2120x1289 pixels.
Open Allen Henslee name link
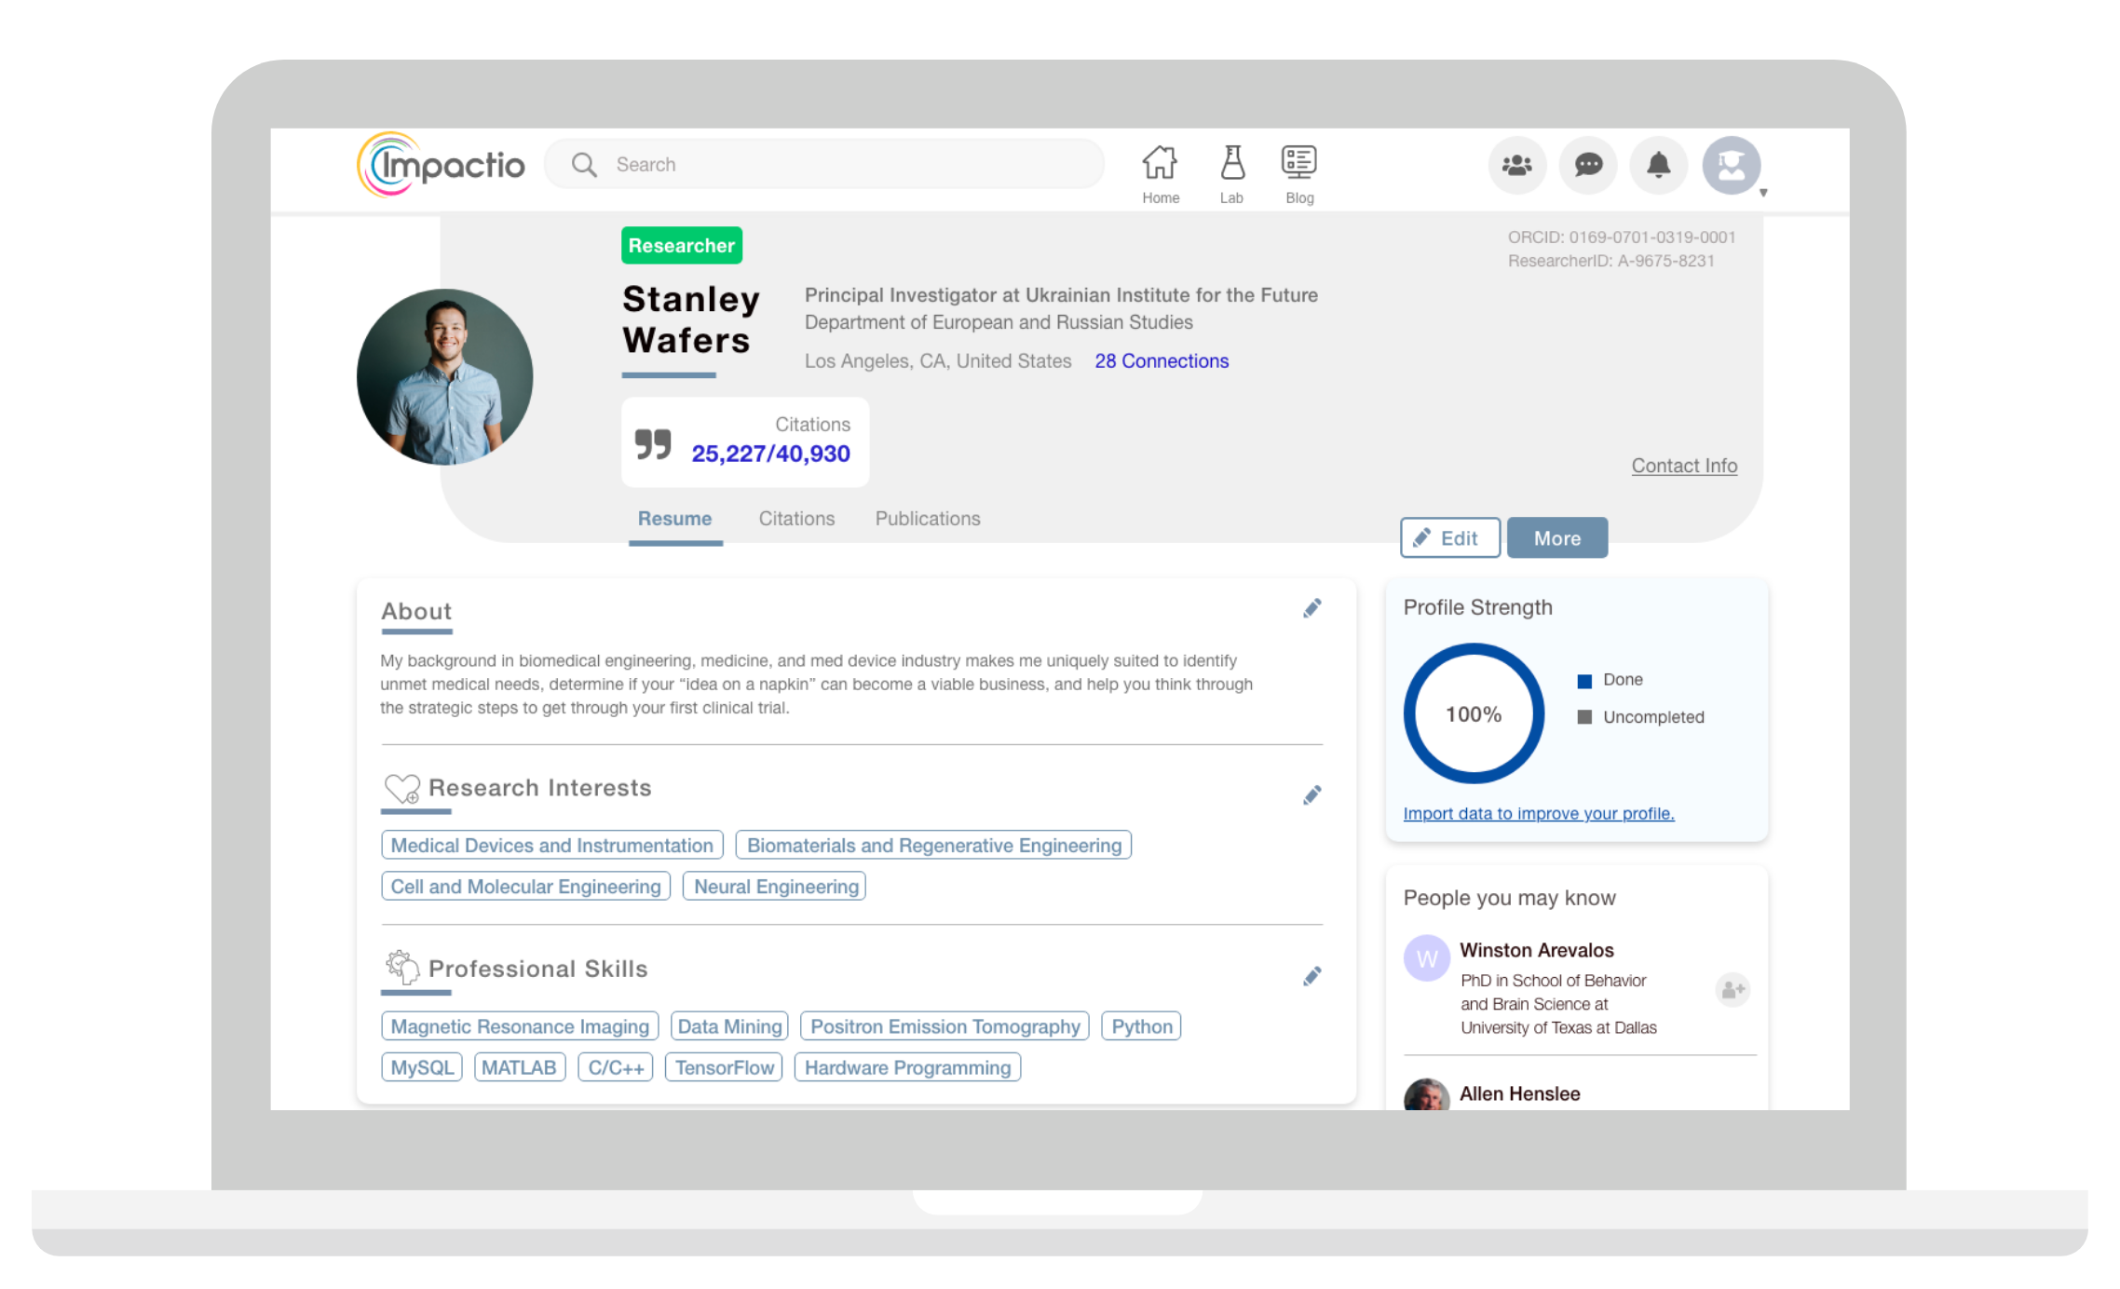pyautogui.click(x=1520, y=1093)
